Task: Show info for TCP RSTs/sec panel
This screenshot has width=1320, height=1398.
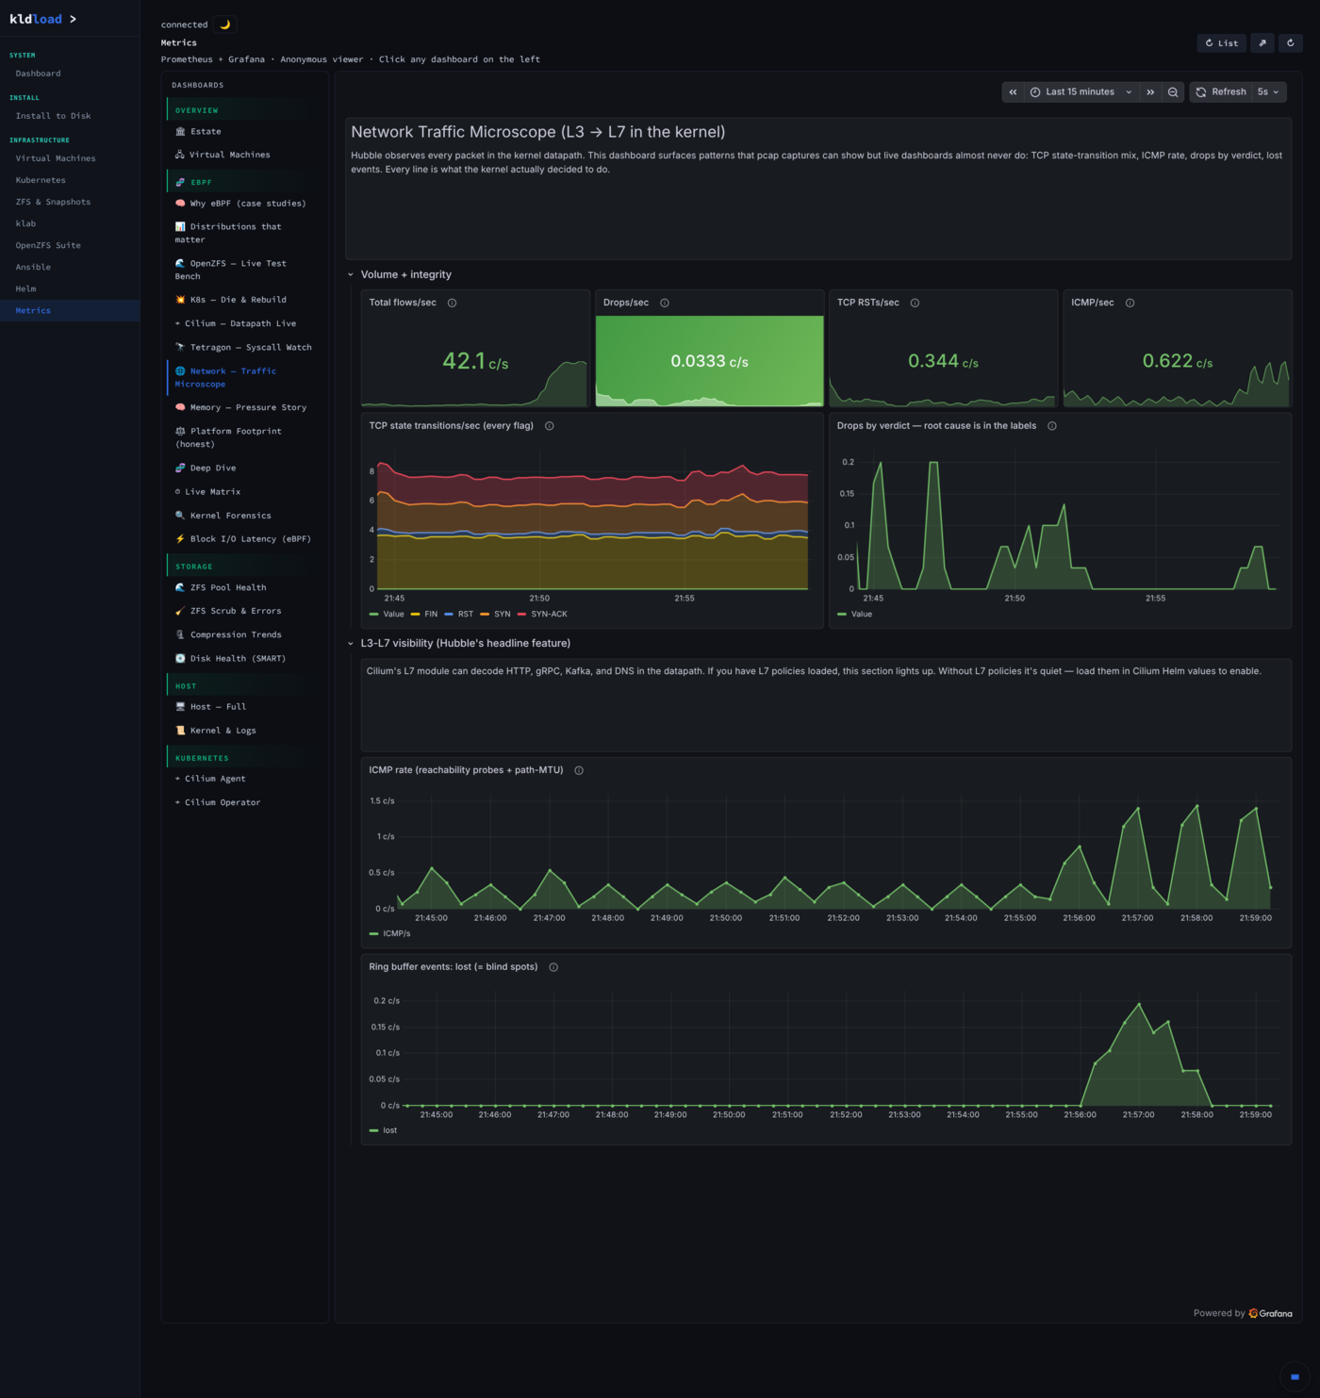Action: coord(915,303)
